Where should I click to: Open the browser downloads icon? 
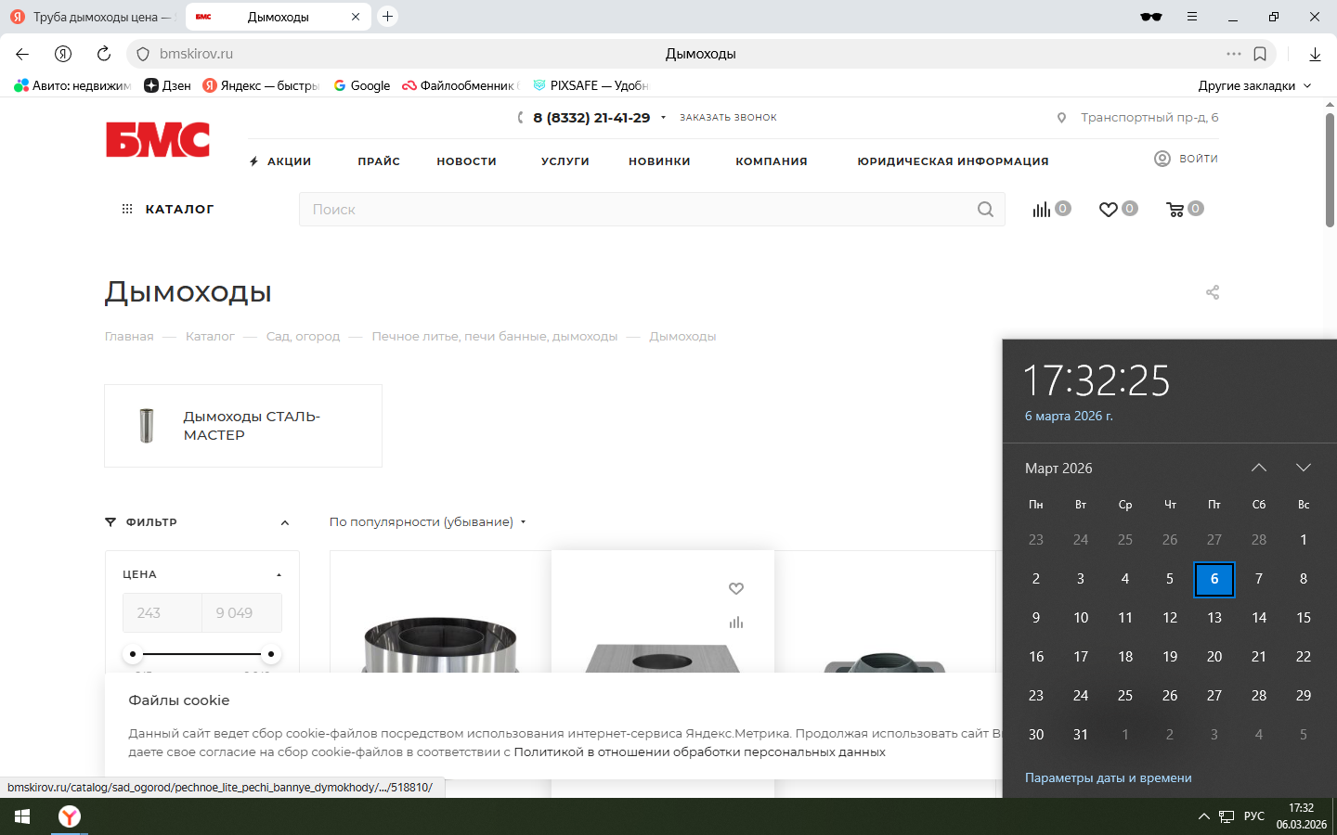click(x=1315, y=54)
